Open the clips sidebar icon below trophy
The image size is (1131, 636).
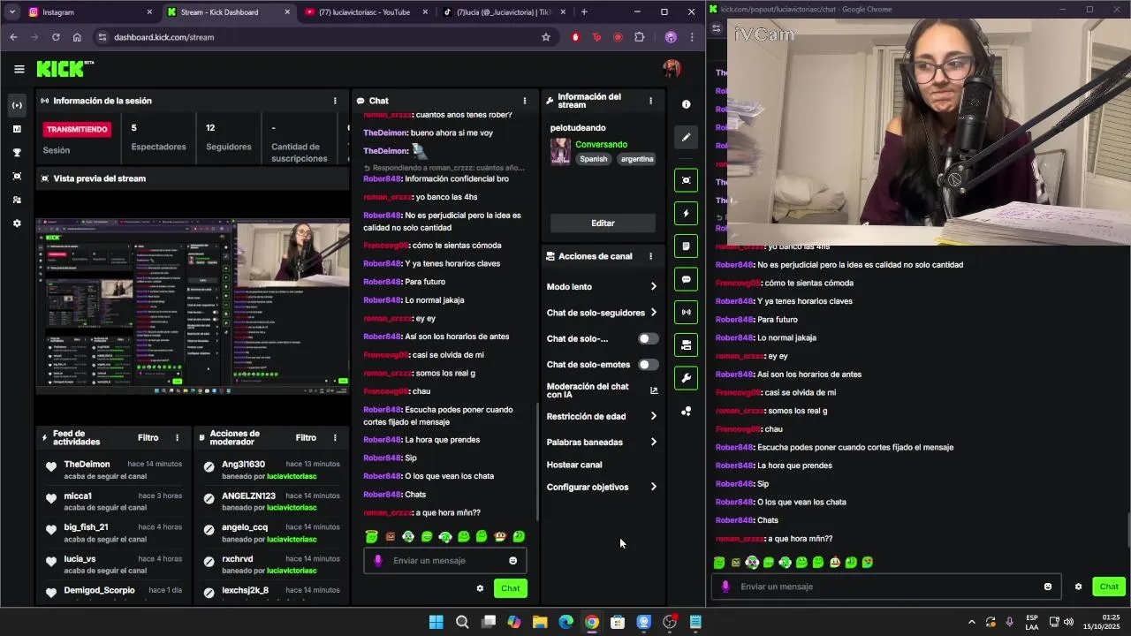[17, 177]
